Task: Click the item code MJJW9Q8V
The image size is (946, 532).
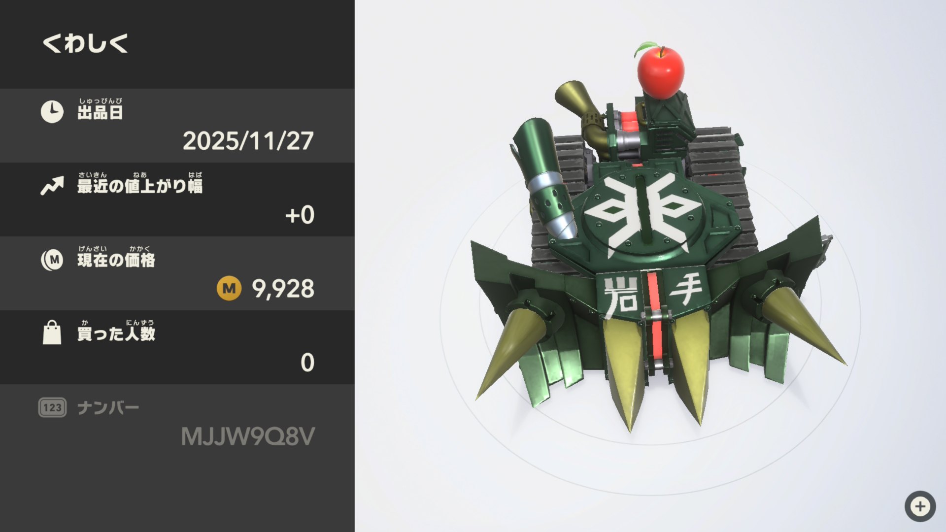Action: 248,436
